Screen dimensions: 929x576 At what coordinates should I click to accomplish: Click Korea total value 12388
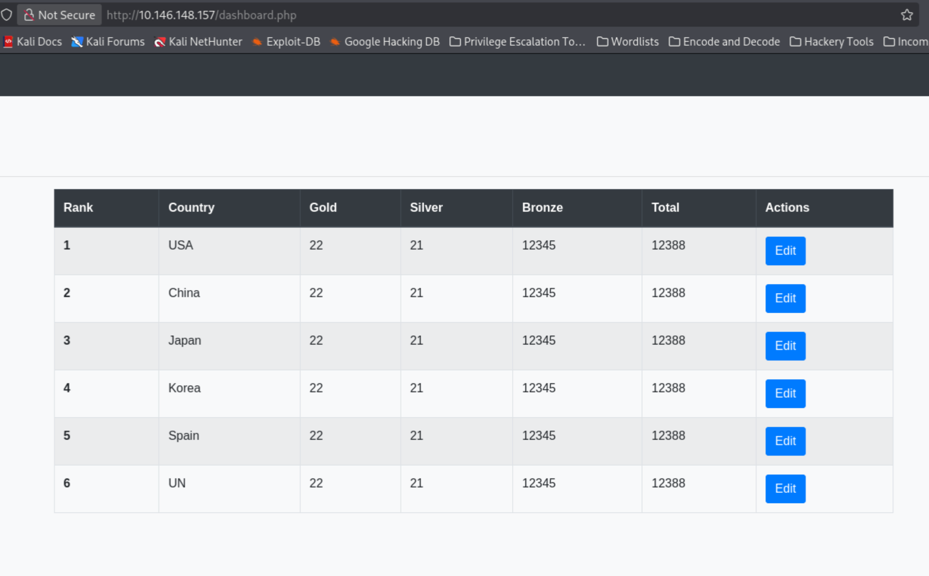coord(668,388)
